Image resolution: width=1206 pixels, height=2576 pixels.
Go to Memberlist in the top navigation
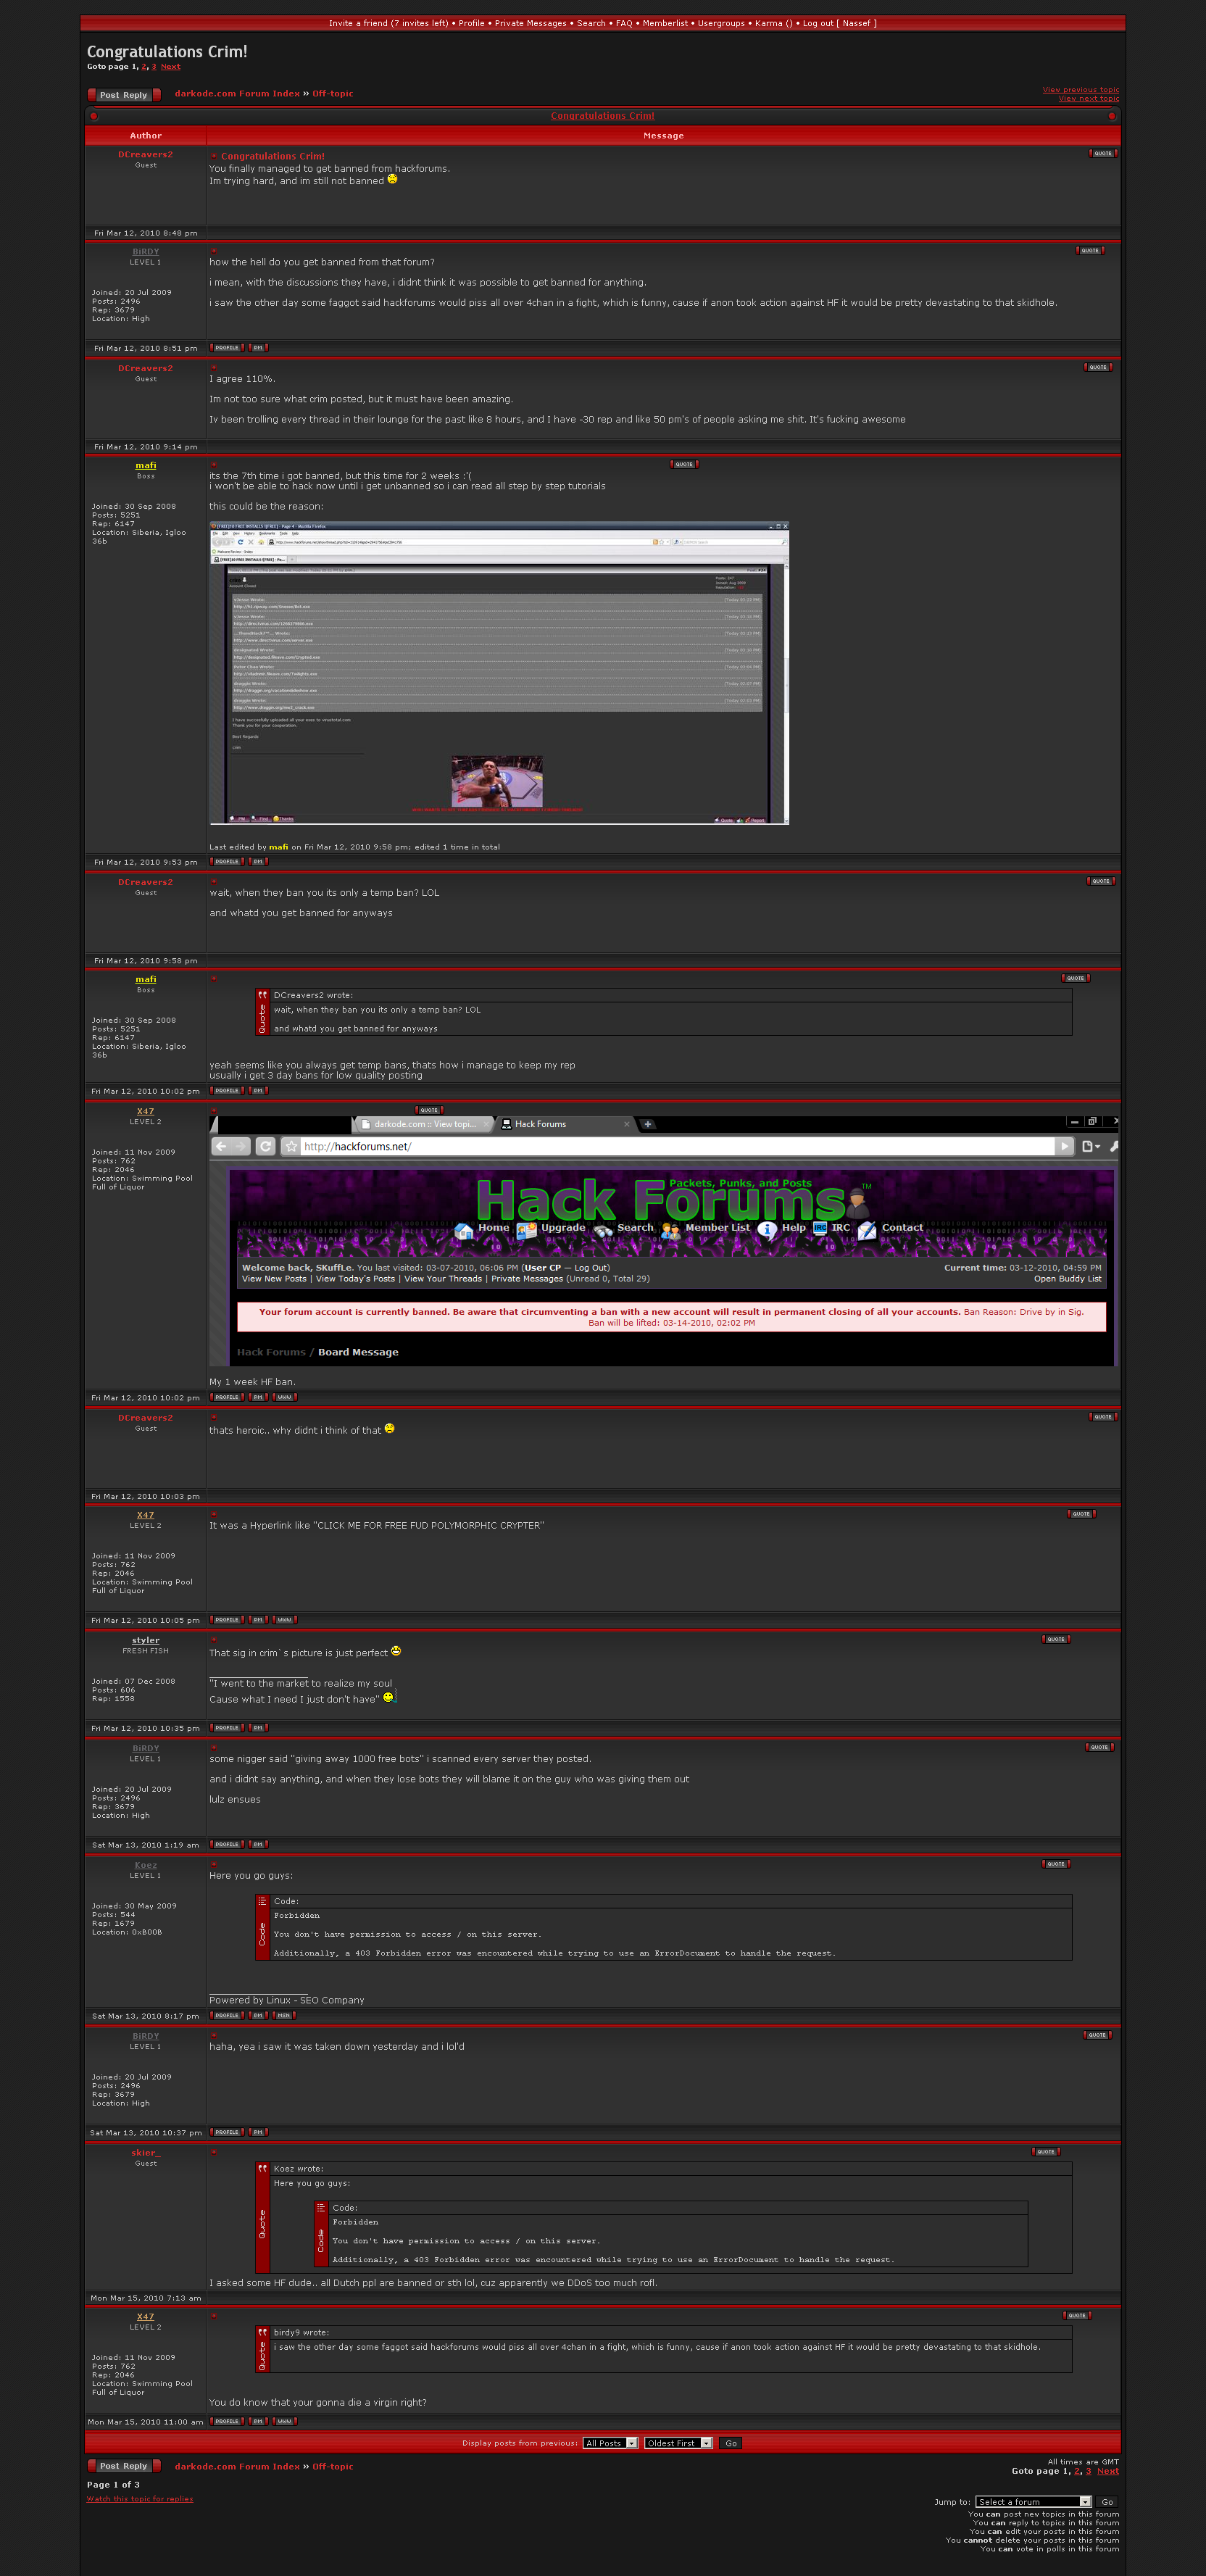point(664,23)
